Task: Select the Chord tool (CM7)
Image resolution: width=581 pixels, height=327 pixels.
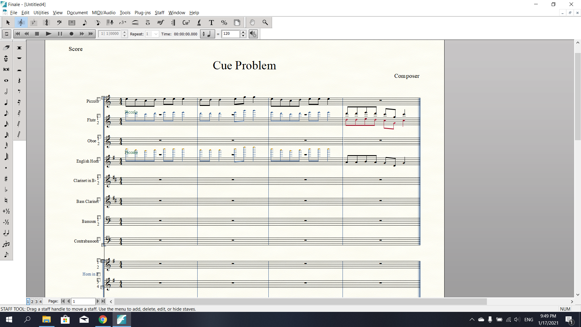Action: (186, 22)
